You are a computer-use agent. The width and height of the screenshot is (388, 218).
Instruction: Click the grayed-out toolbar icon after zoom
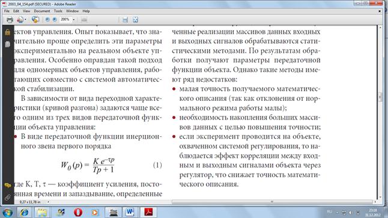(x=84, y=20)
